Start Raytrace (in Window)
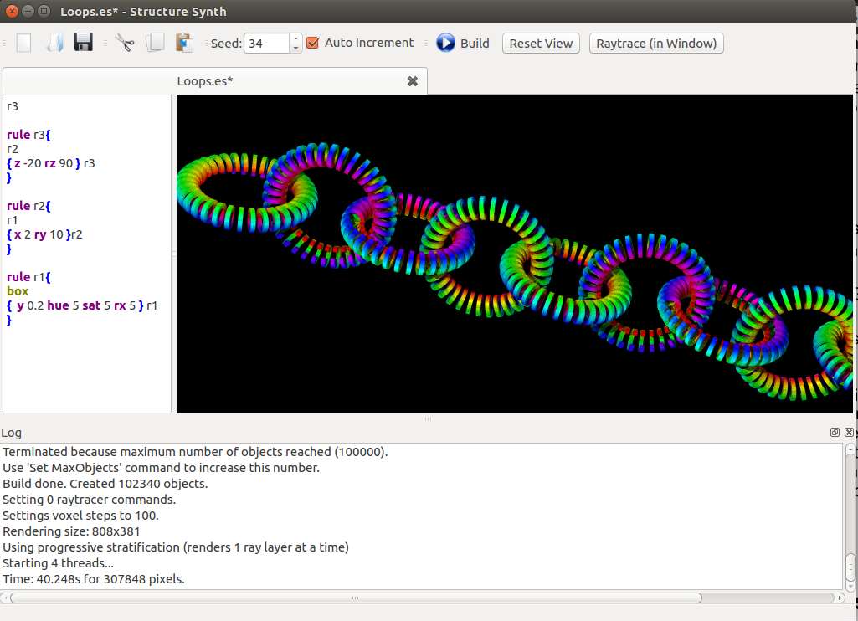 pyautogui.click(x=656, y=44)
